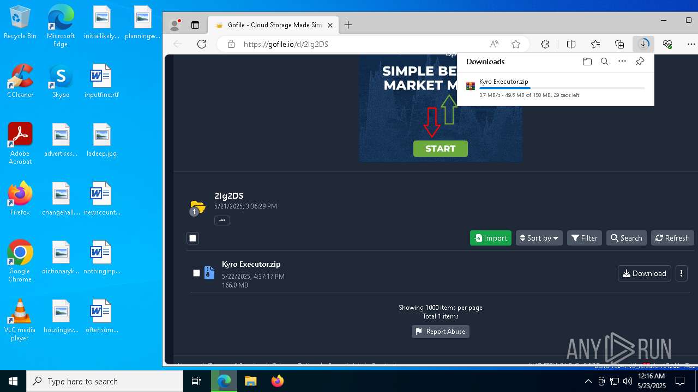Open folder options ellipsis button
Viewport: 698px width, 392px height.
click(222, 220)
